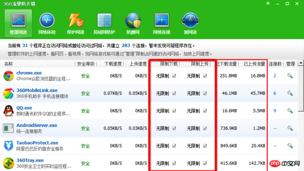Edit upload limit for QQ.exe
Viewport: 304px width, 171px height.
205,111
